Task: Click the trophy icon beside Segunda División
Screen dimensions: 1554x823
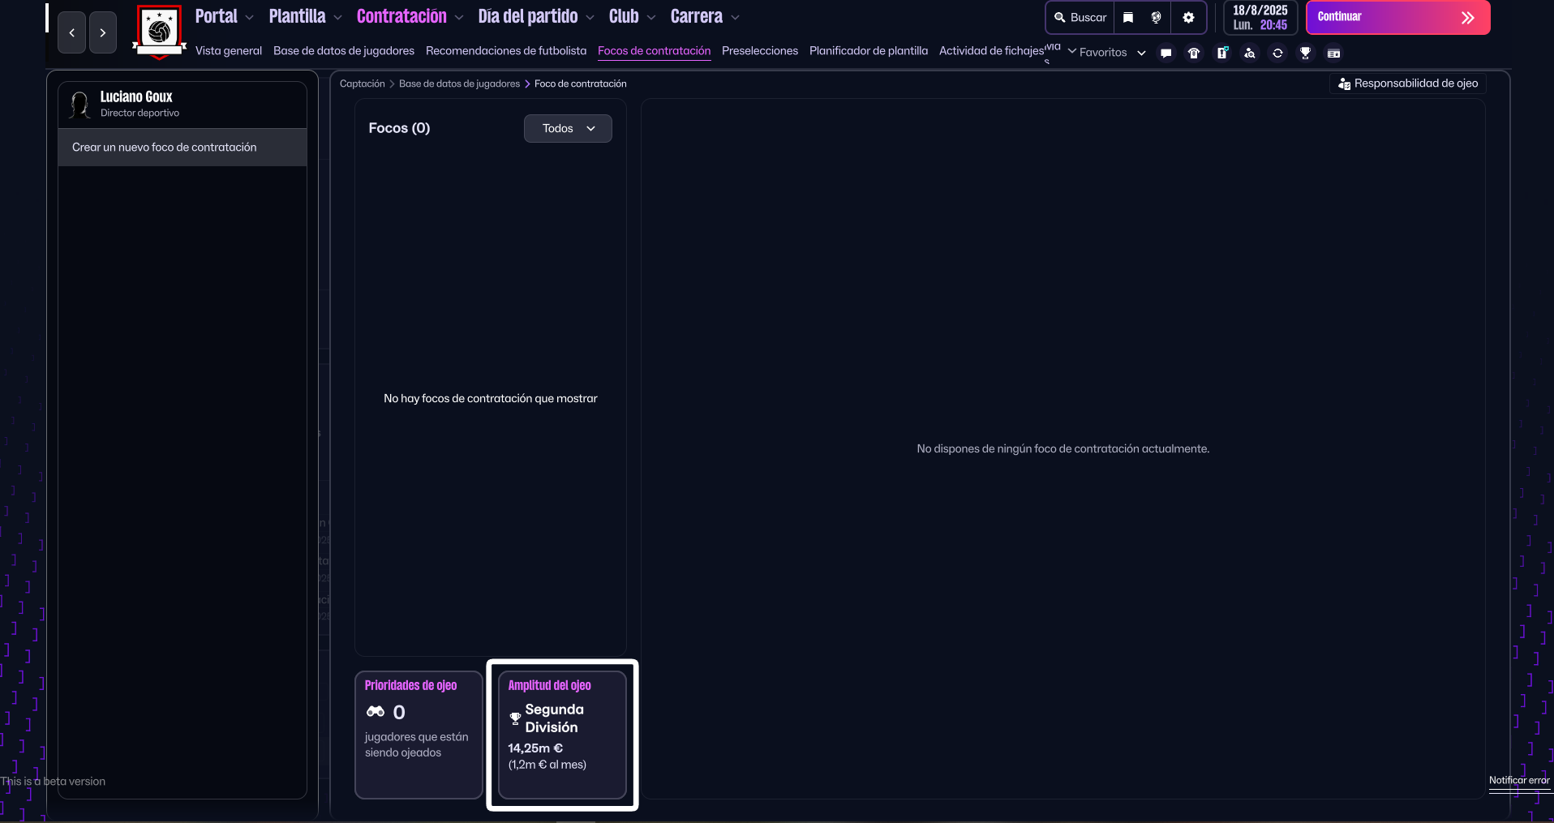Action: click(x=515, y=718)
